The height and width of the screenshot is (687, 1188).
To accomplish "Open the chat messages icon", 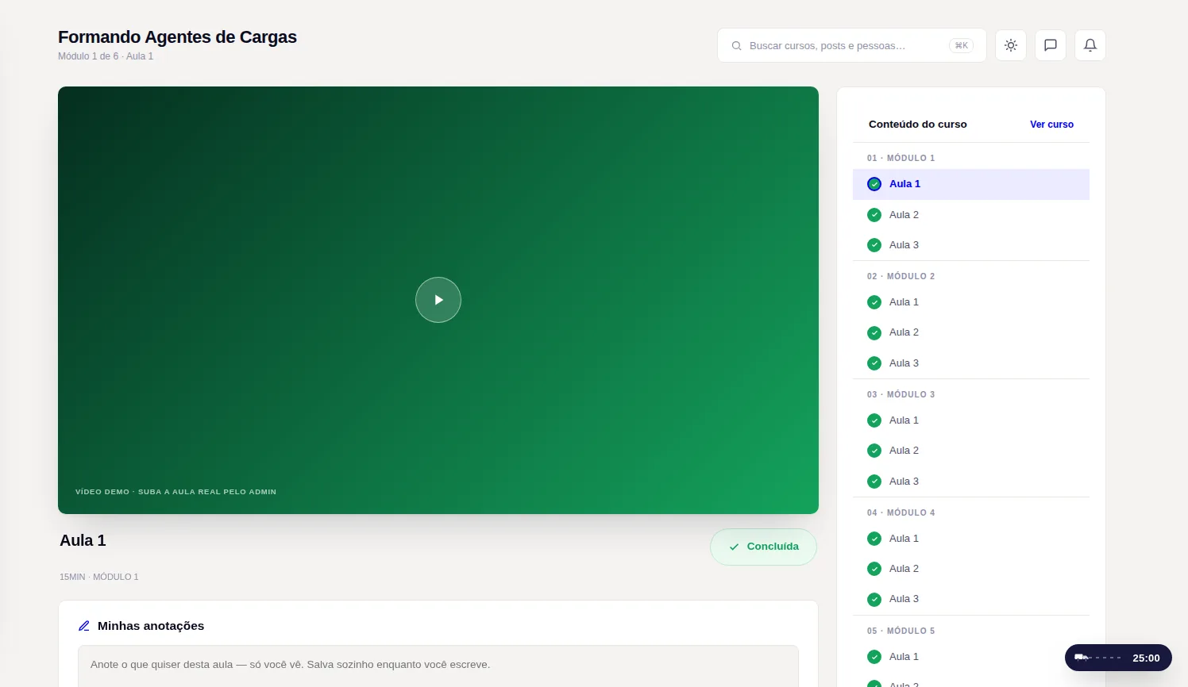I will point(1051,45).
